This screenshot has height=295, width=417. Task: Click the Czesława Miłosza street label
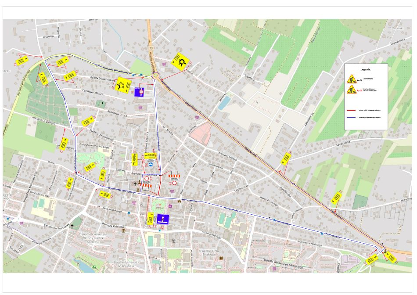pyautogui.click(x=93, y=93)
